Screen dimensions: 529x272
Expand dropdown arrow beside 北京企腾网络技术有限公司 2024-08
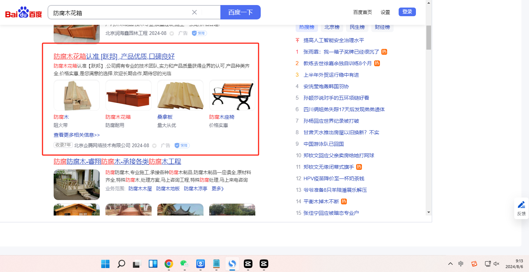[x=154, y=146]
